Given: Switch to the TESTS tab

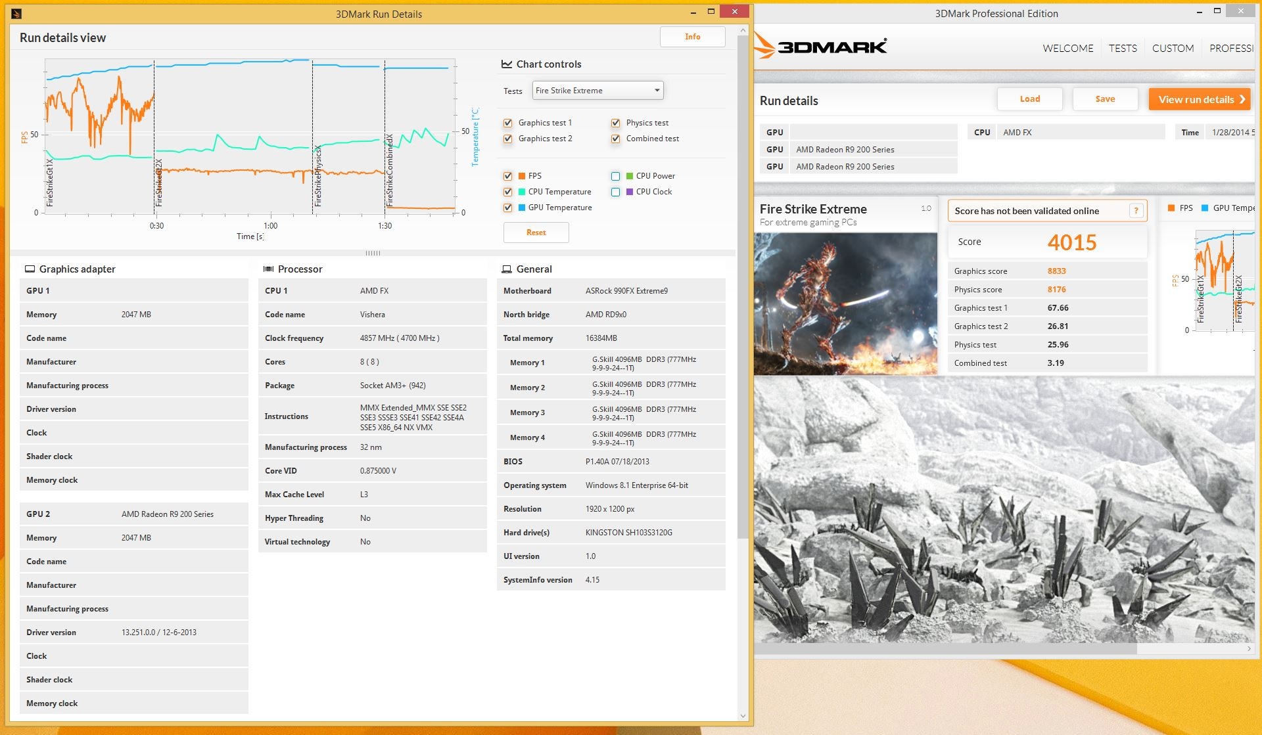Looking at the screenshot, I should pos(1123,48).
